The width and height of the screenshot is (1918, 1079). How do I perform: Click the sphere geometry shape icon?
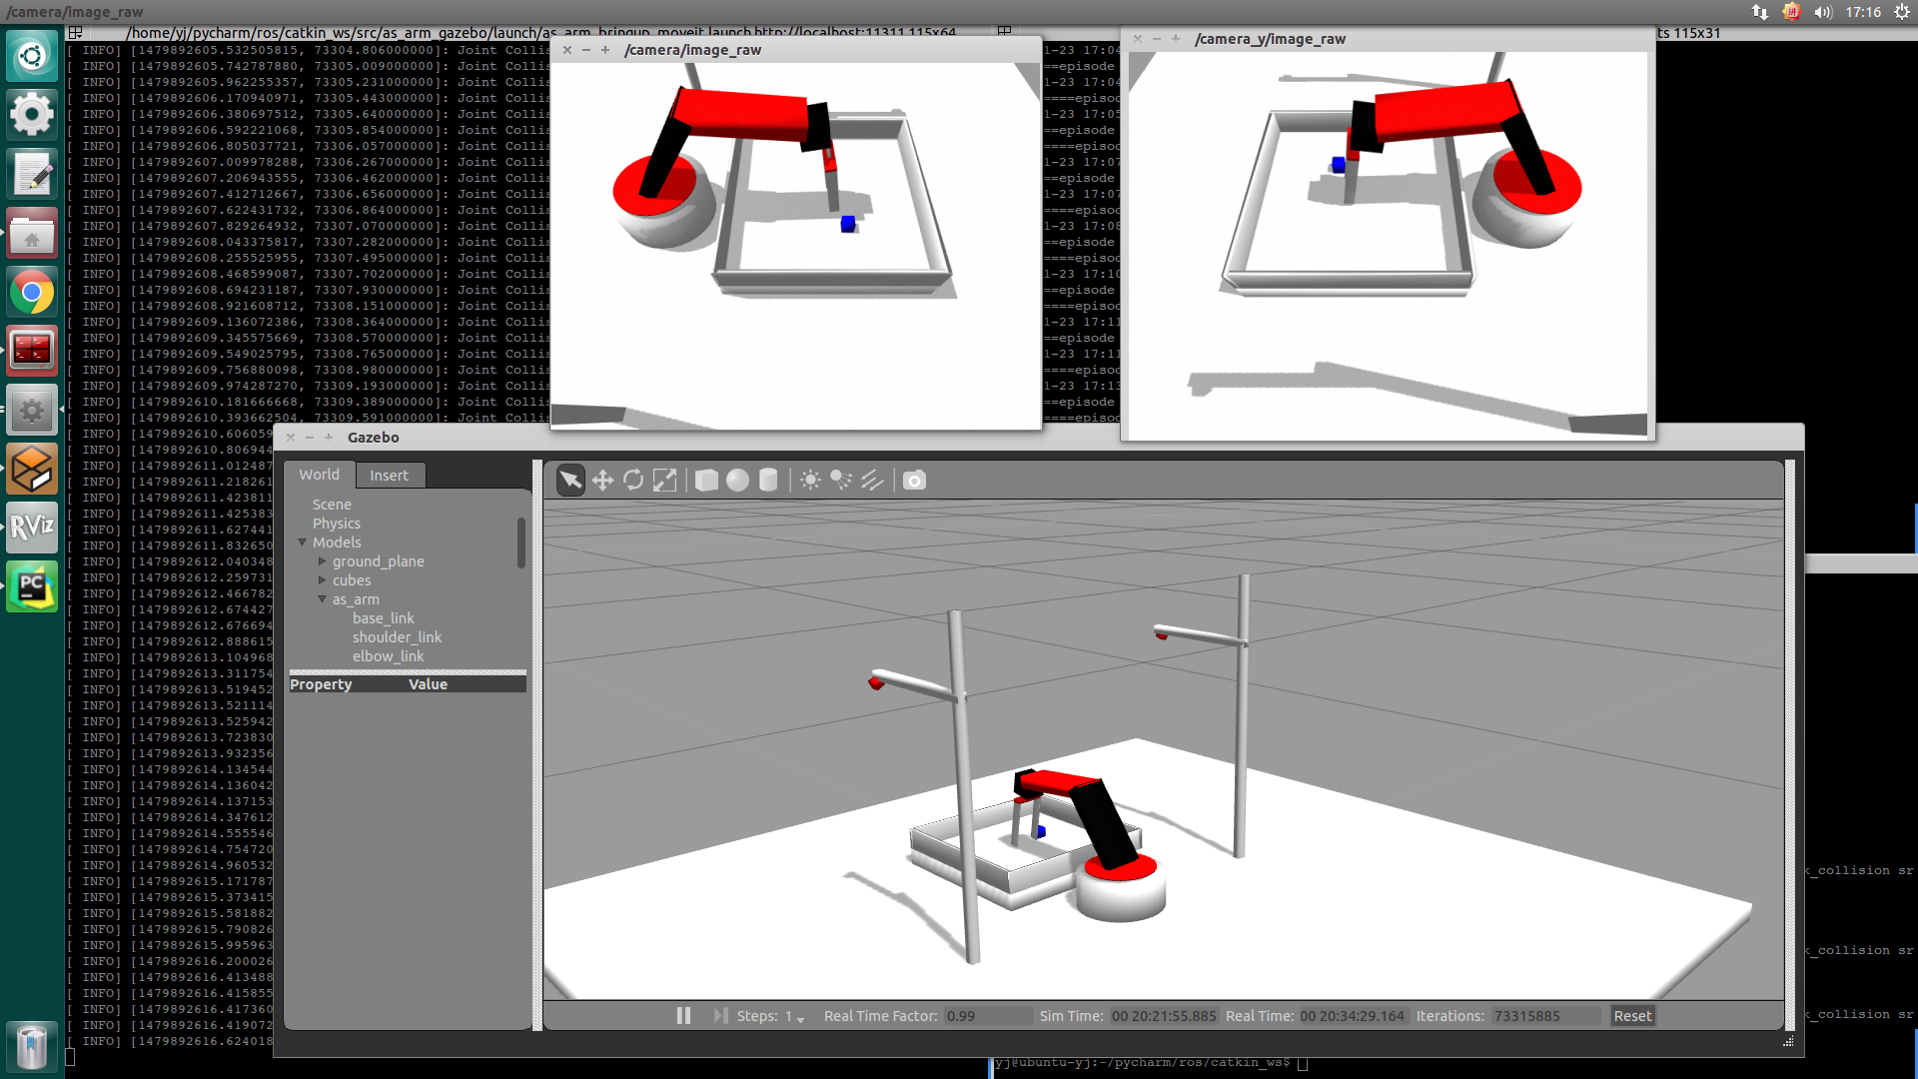736,480
